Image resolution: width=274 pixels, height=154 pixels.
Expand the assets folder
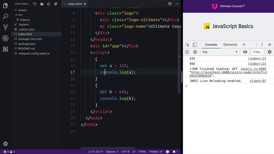click(x=22, y=10)
